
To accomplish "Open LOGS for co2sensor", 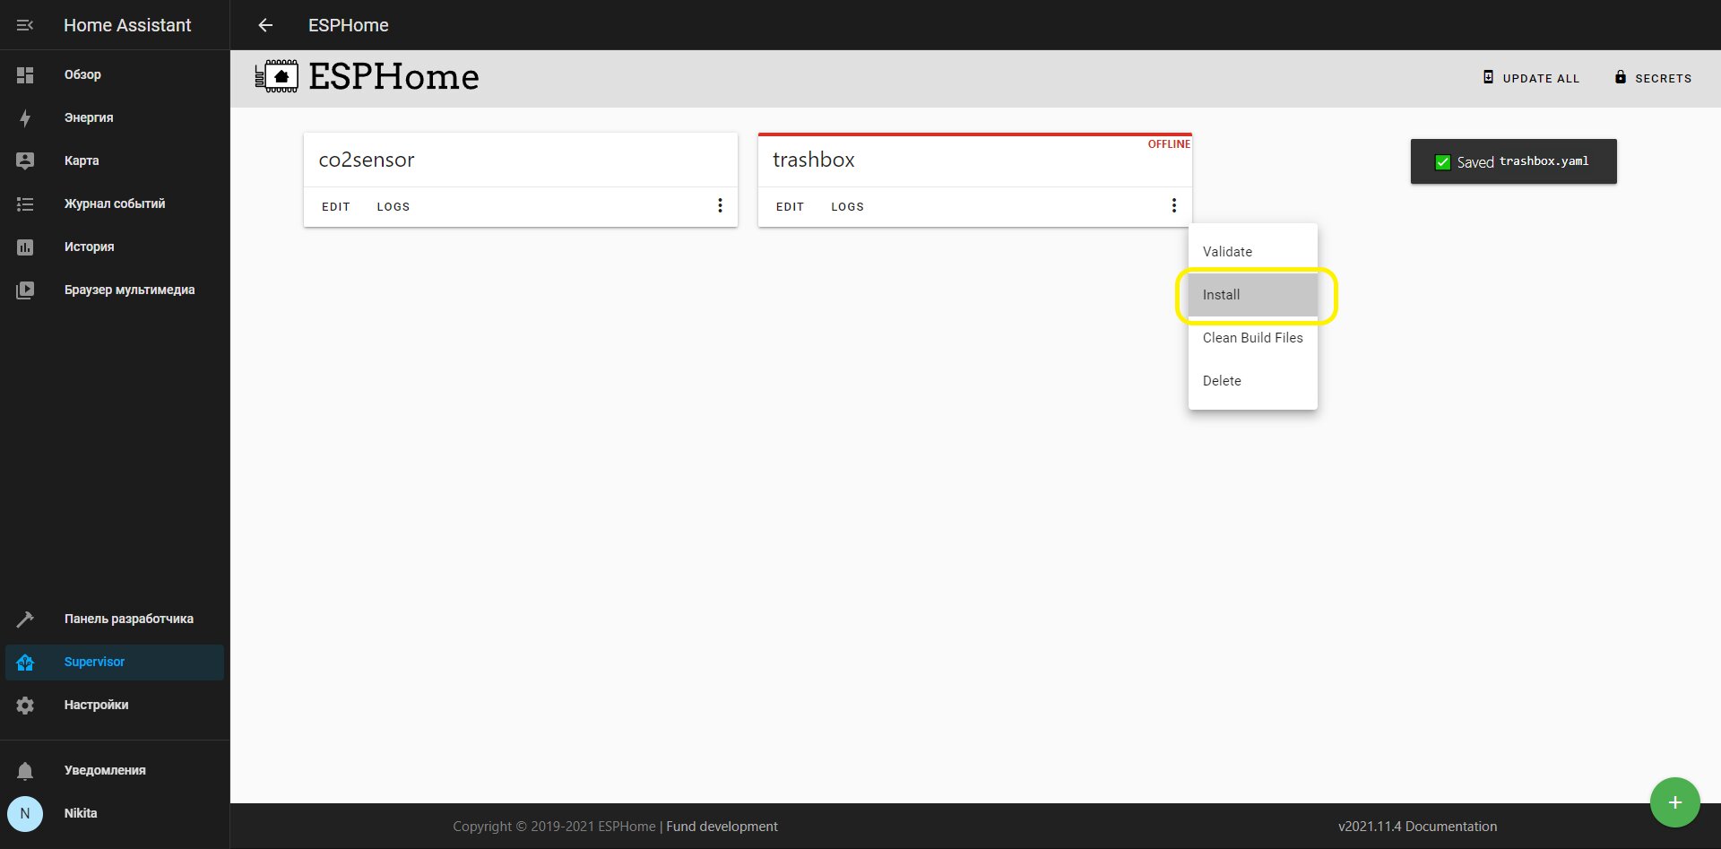I will (393, 206).
